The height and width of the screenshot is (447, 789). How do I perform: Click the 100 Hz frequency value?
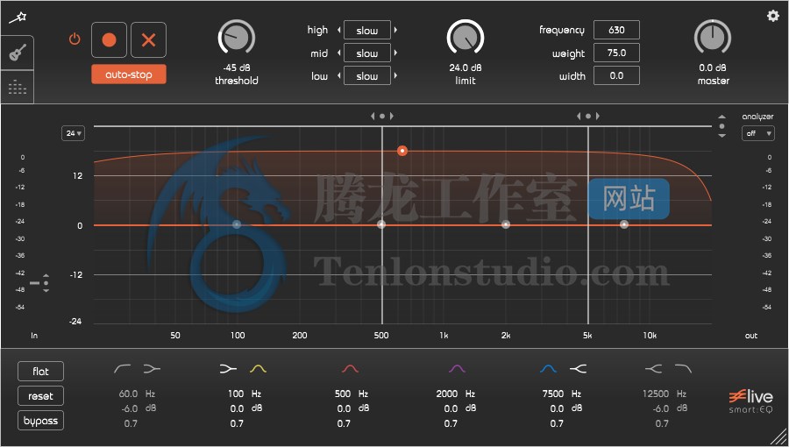[236, 394]
